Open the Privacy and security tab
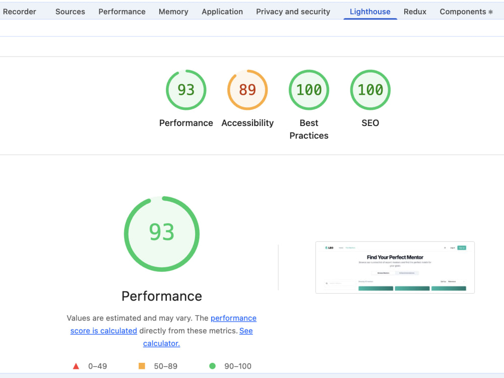The height and width of the screenshot is (378, 504). tap(293, 12)
